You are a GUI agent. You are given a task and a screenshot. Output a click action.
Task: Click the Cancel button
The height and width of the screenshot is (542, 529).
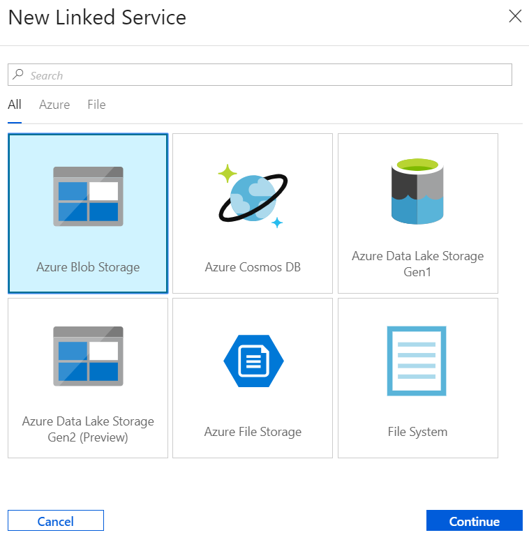56,521
